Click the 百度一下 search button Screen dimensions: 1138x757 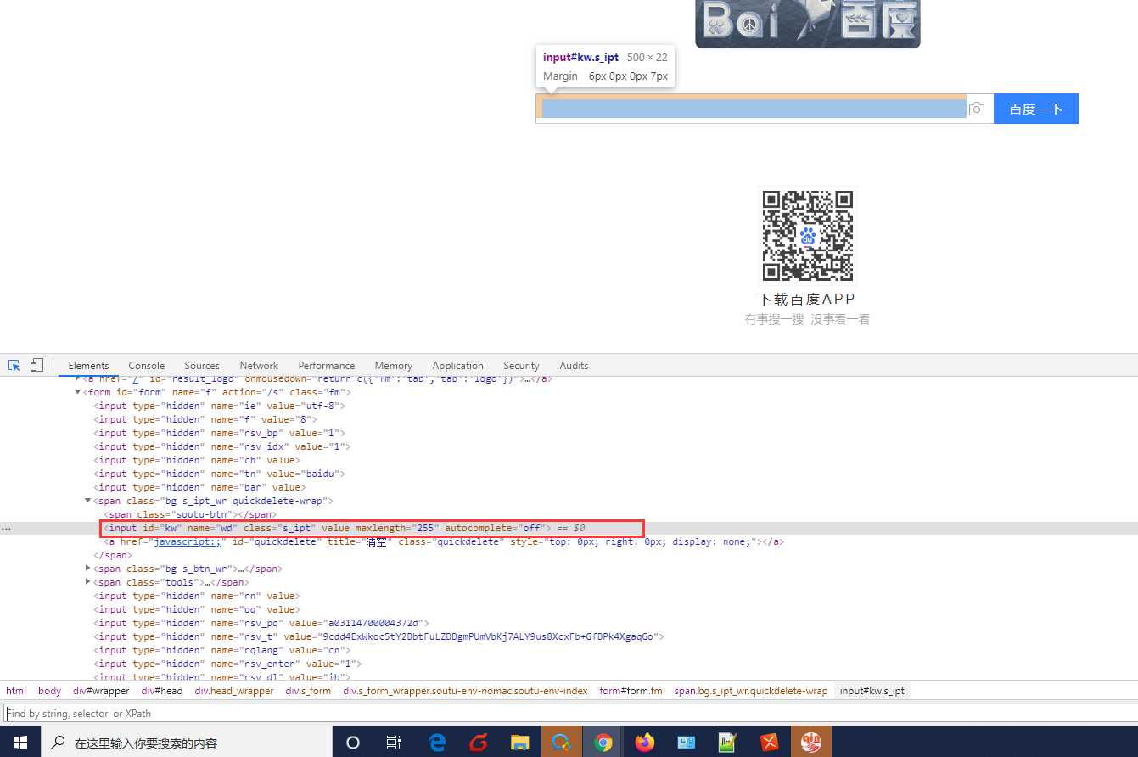pyautogui.click(x=1036, y=109)
